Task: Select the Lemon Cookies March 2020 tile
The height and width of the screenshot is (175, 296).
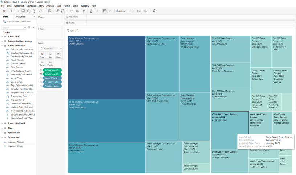Action: pyautogui.click(x=106, y=67)
